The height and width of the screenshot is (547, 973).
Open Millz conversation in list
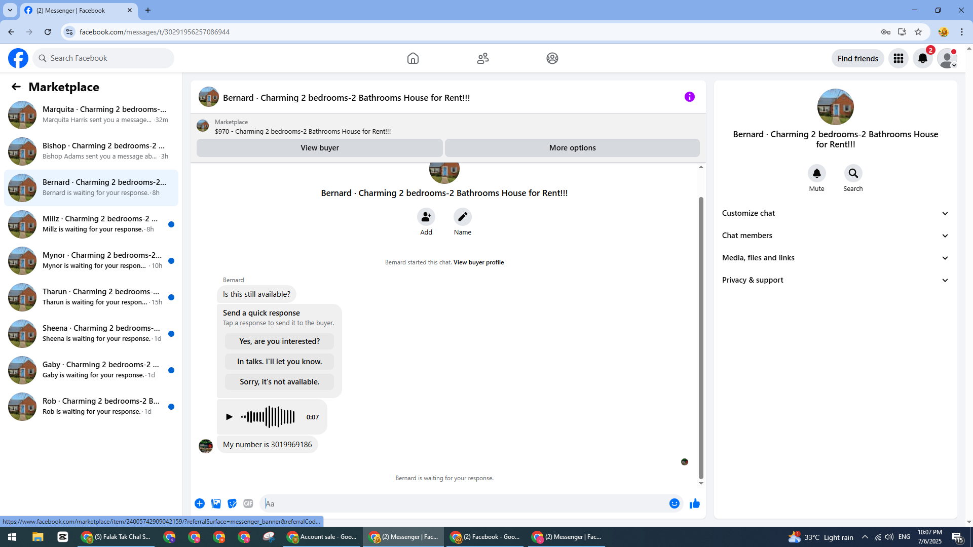pyautogui.click(x=91, y=224)
